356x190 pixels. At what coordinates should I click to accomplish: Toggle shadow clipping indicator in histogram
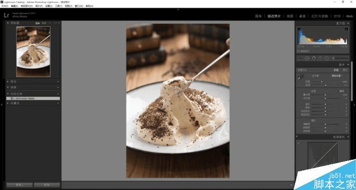[x=299, y=29]
